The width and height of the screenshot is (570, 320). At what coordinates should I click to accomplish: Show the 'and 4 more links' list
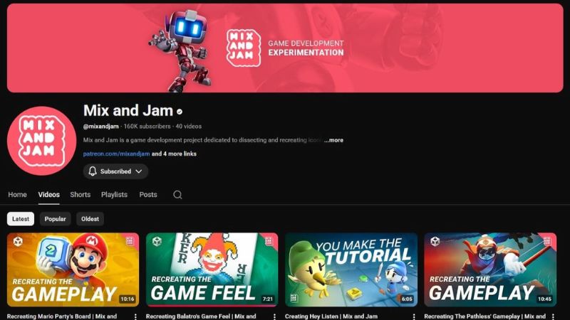174,154
